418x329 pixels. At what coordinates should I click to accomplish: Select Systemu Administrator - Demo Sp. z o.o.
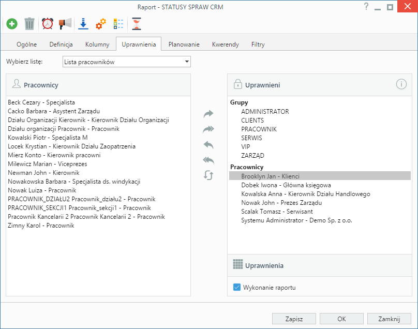pos(297,220)
